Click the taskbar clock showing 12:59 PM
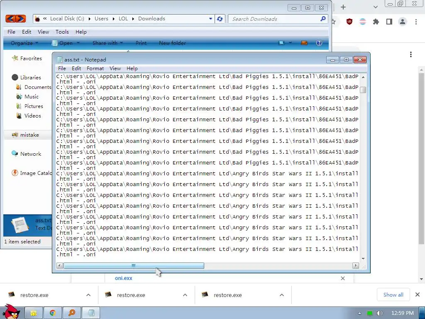This screenshot has width=425, height=319. pyautogui.click(x=403, y=313)
